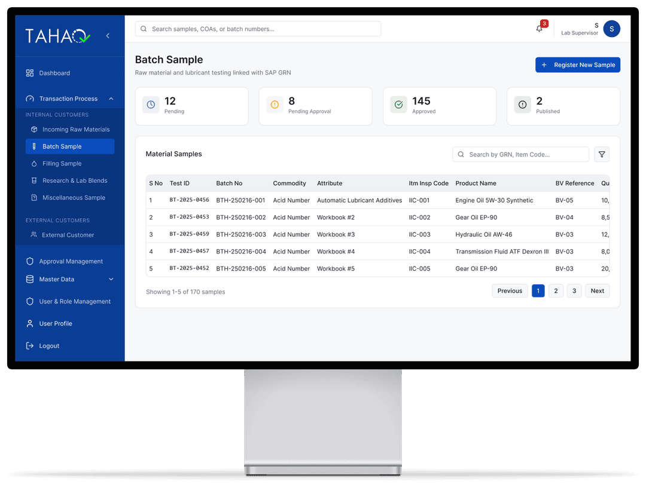Click Test ID BT-2025-0456
The width and height of the screenshot is (646, 487).
(189, 200)
